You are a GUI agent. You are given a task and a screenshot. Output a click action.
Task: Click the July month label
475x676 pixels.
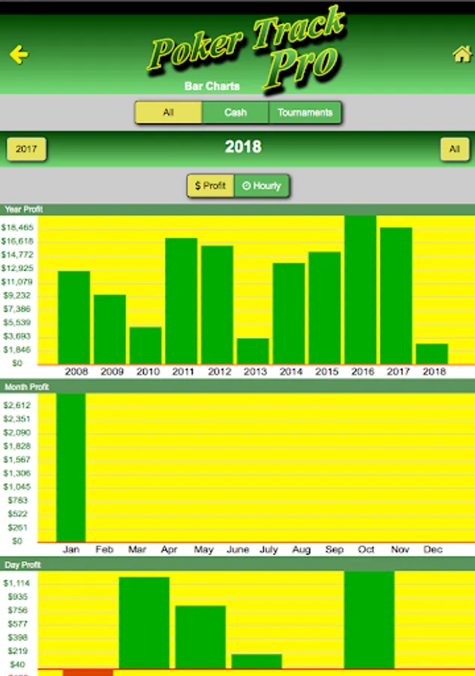pos(269,550)
